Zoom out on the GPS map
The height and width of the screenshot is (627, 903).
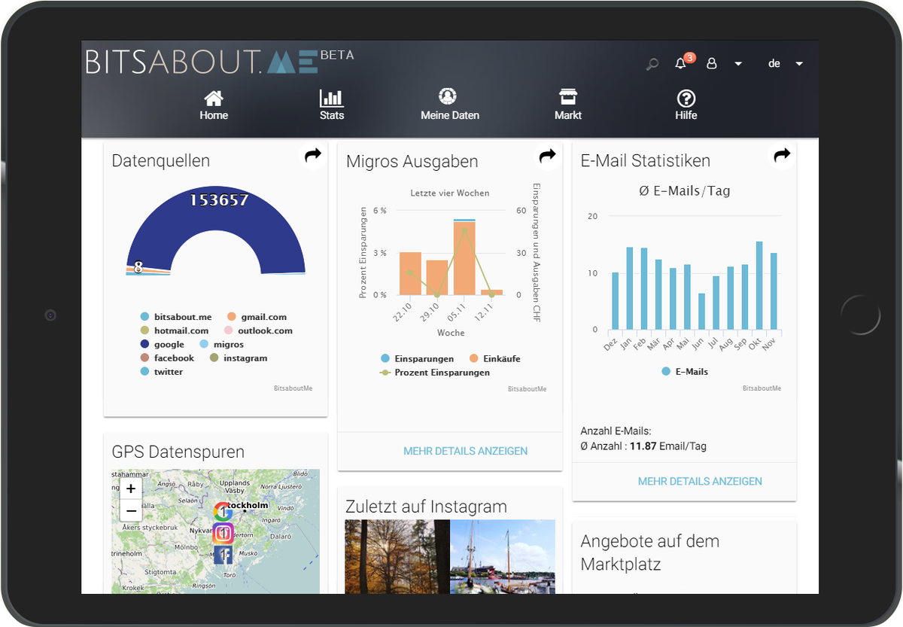coord(131,510)
